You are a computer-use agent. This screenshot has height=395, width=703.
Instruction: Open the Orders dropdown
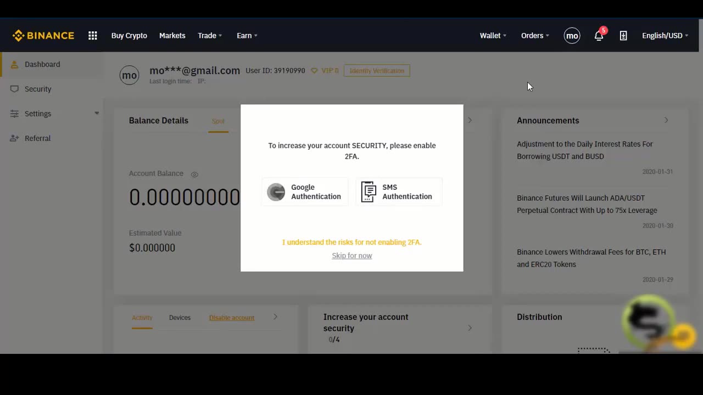coord(535,36)
